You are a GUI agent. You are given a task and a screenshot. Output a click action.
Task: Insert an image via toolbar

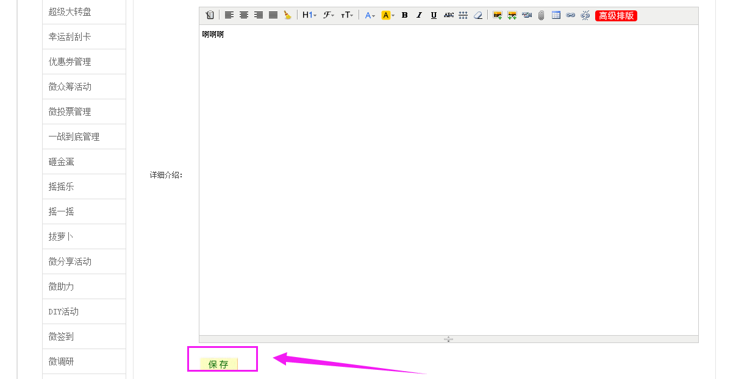498,15
